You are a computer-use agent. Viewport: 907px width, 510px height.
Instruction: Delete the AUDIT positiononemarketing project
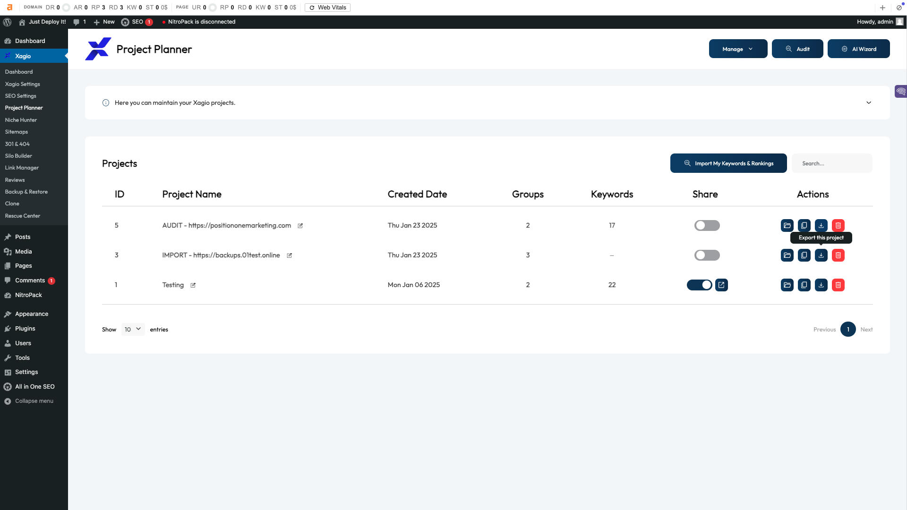click(838, 226)
